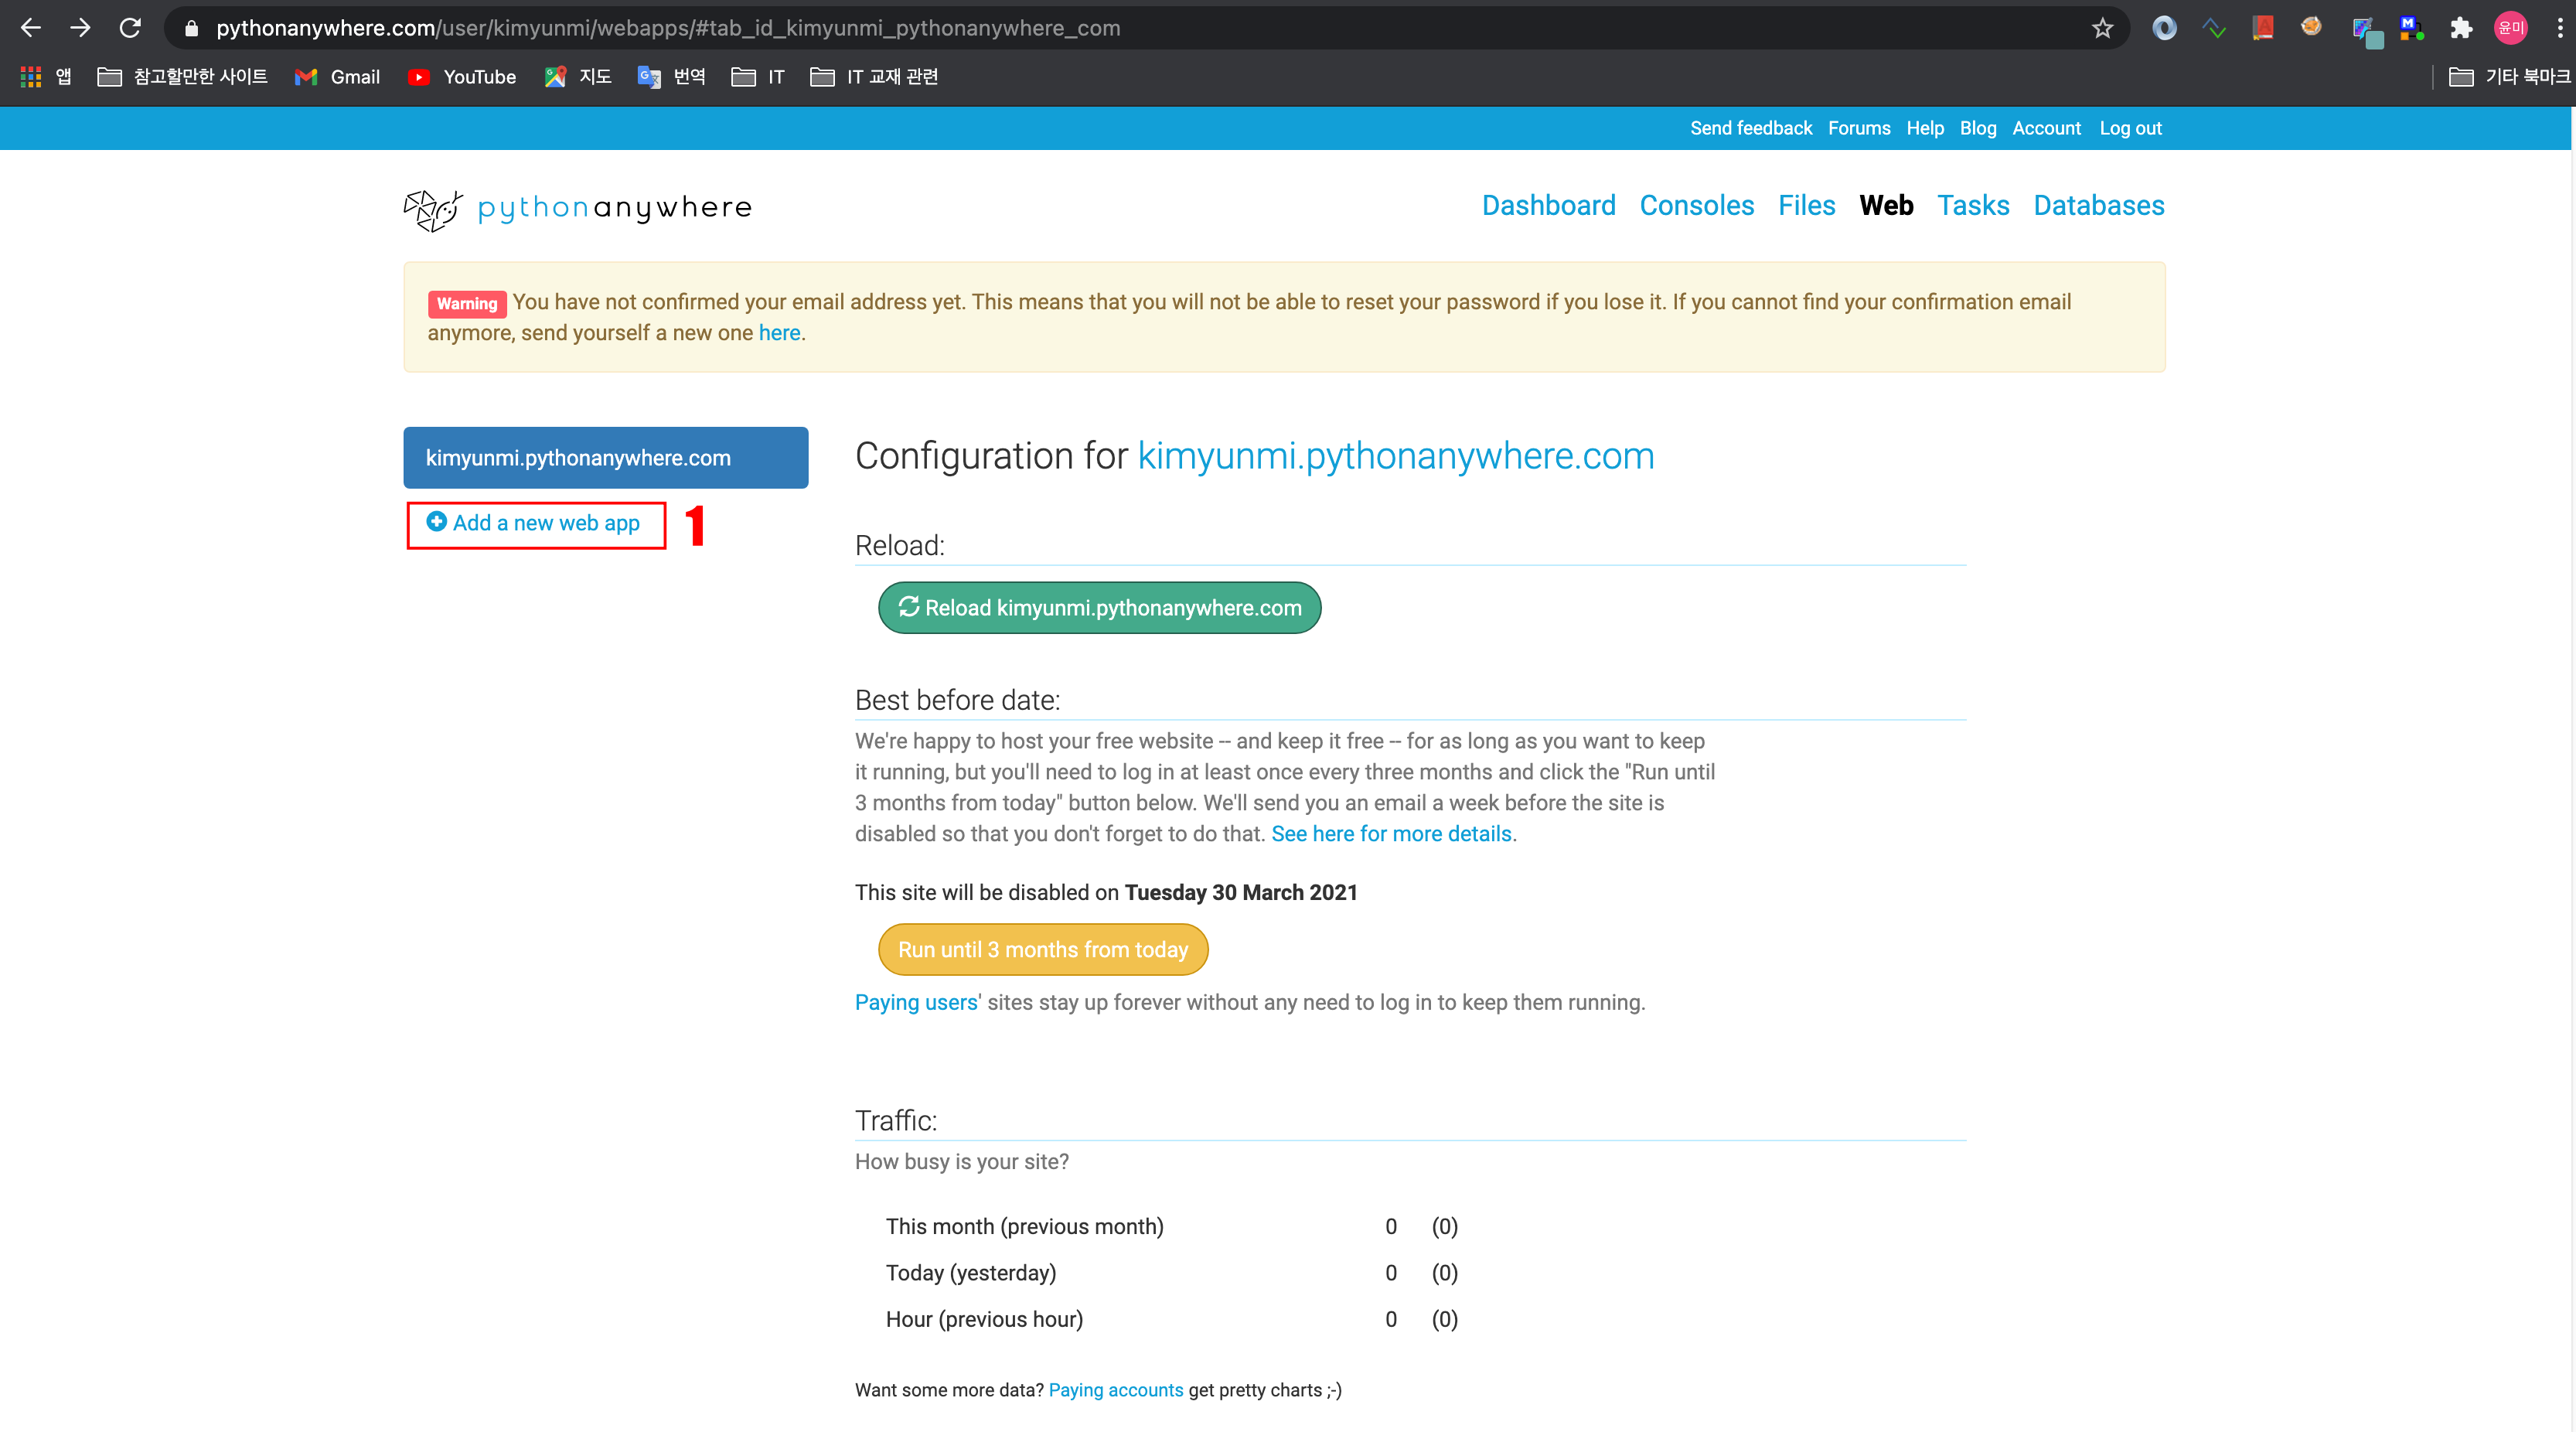The width and height of the screenshot is (2576, 1432).
Task: Open Send feedback link
Action: 1751,128
